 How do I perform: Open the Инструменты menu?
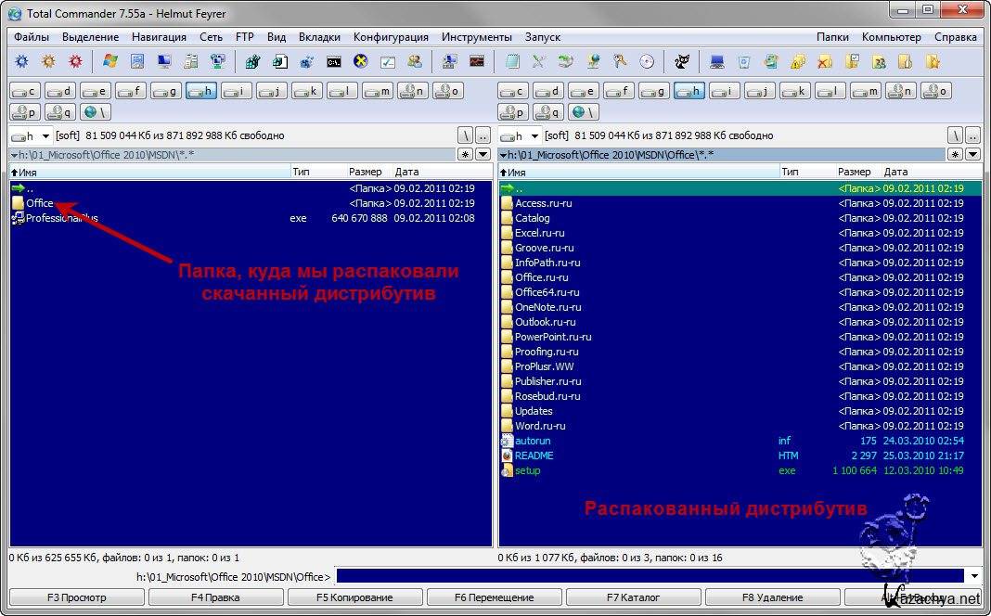coord(476,37)
